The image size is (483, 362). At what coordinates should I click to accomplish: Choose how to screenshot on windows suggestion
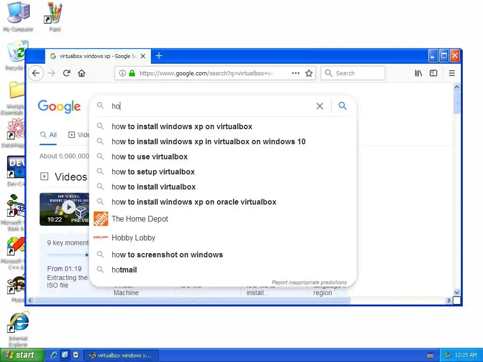tap(223, 255)
